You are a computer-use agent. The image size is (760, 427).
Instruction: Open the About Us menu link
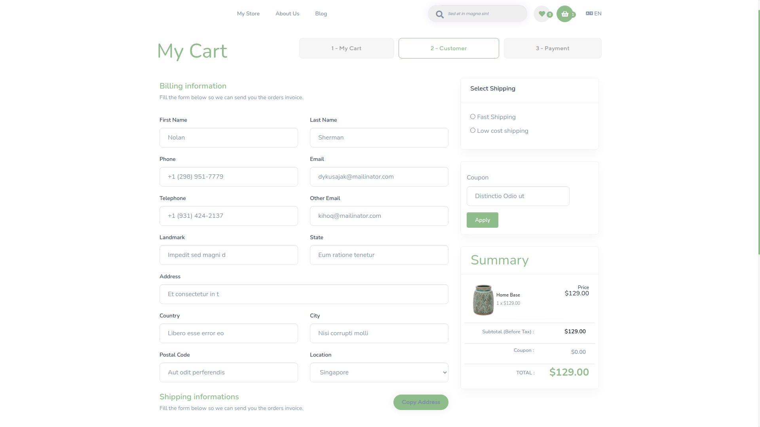(x=287, y=13)
